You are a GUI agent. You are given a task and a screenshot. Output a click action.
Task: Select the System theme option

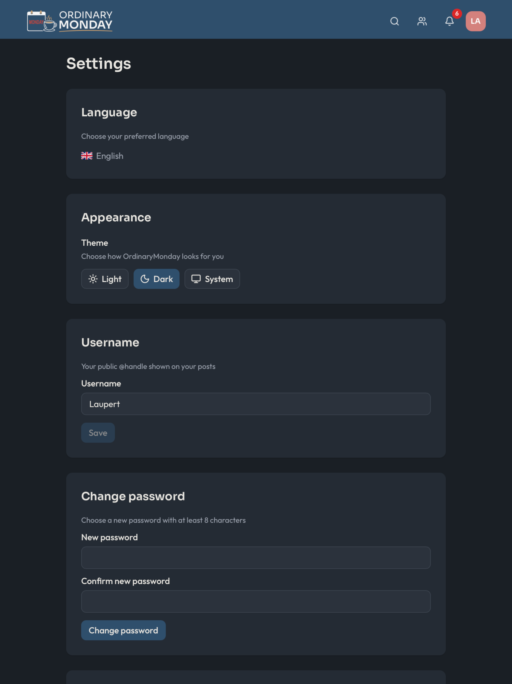[212, 279]
